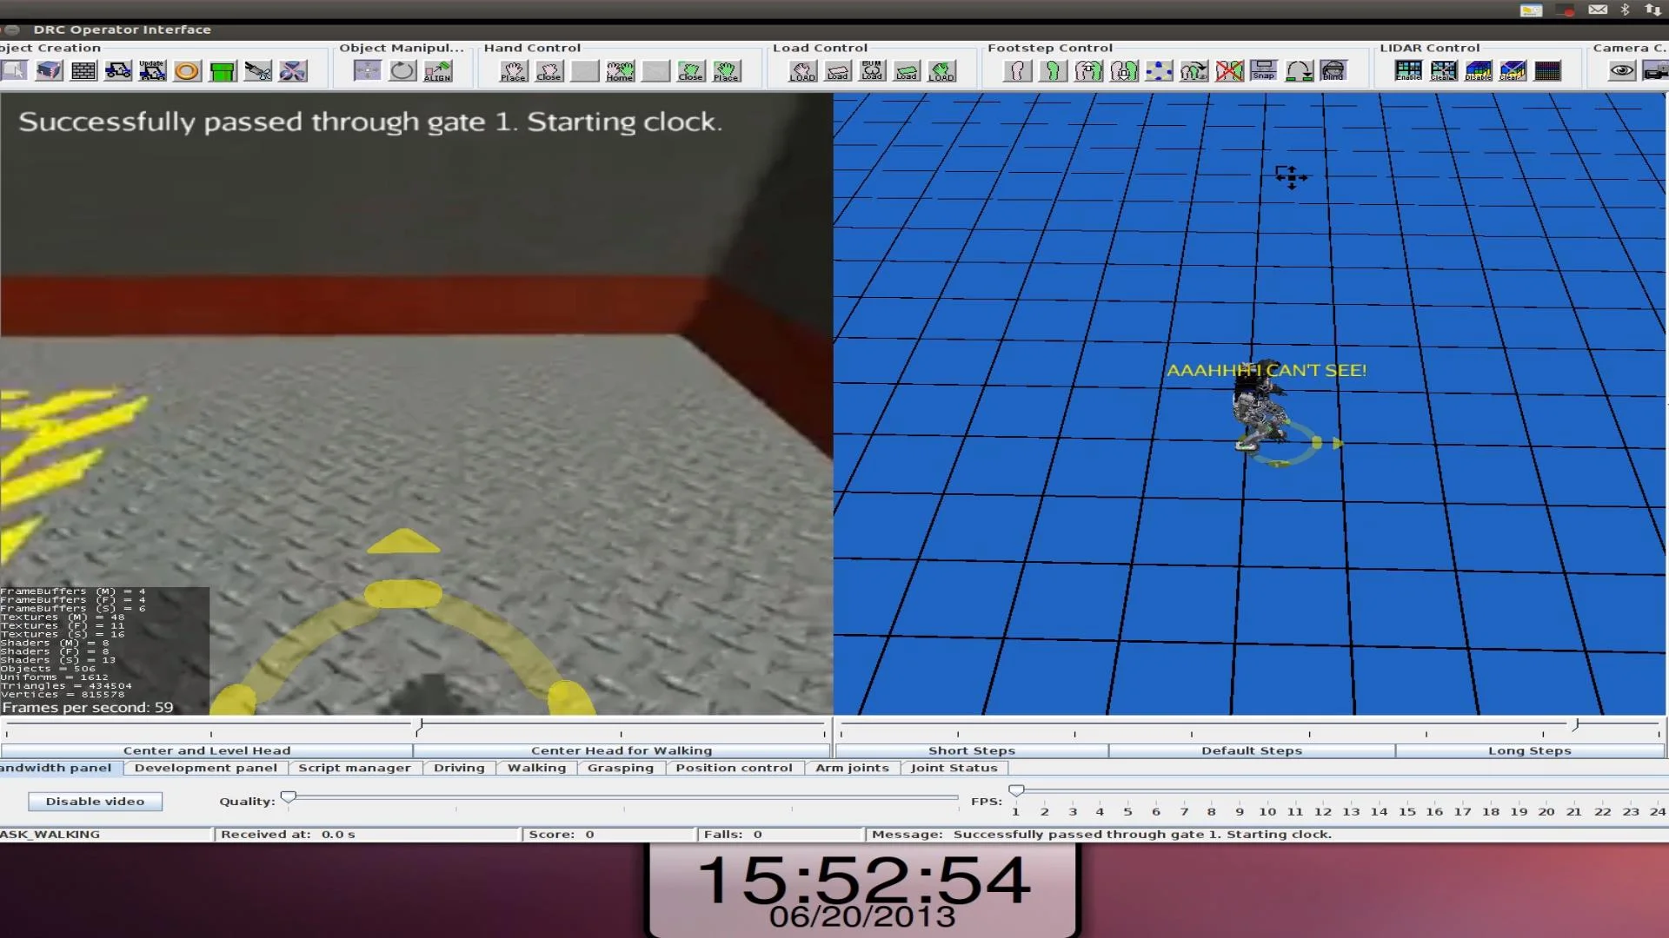Screen dimensions: 1669x938
Task: Click the robot model in the blue grid view
Action: click(x=1258, y=408)
